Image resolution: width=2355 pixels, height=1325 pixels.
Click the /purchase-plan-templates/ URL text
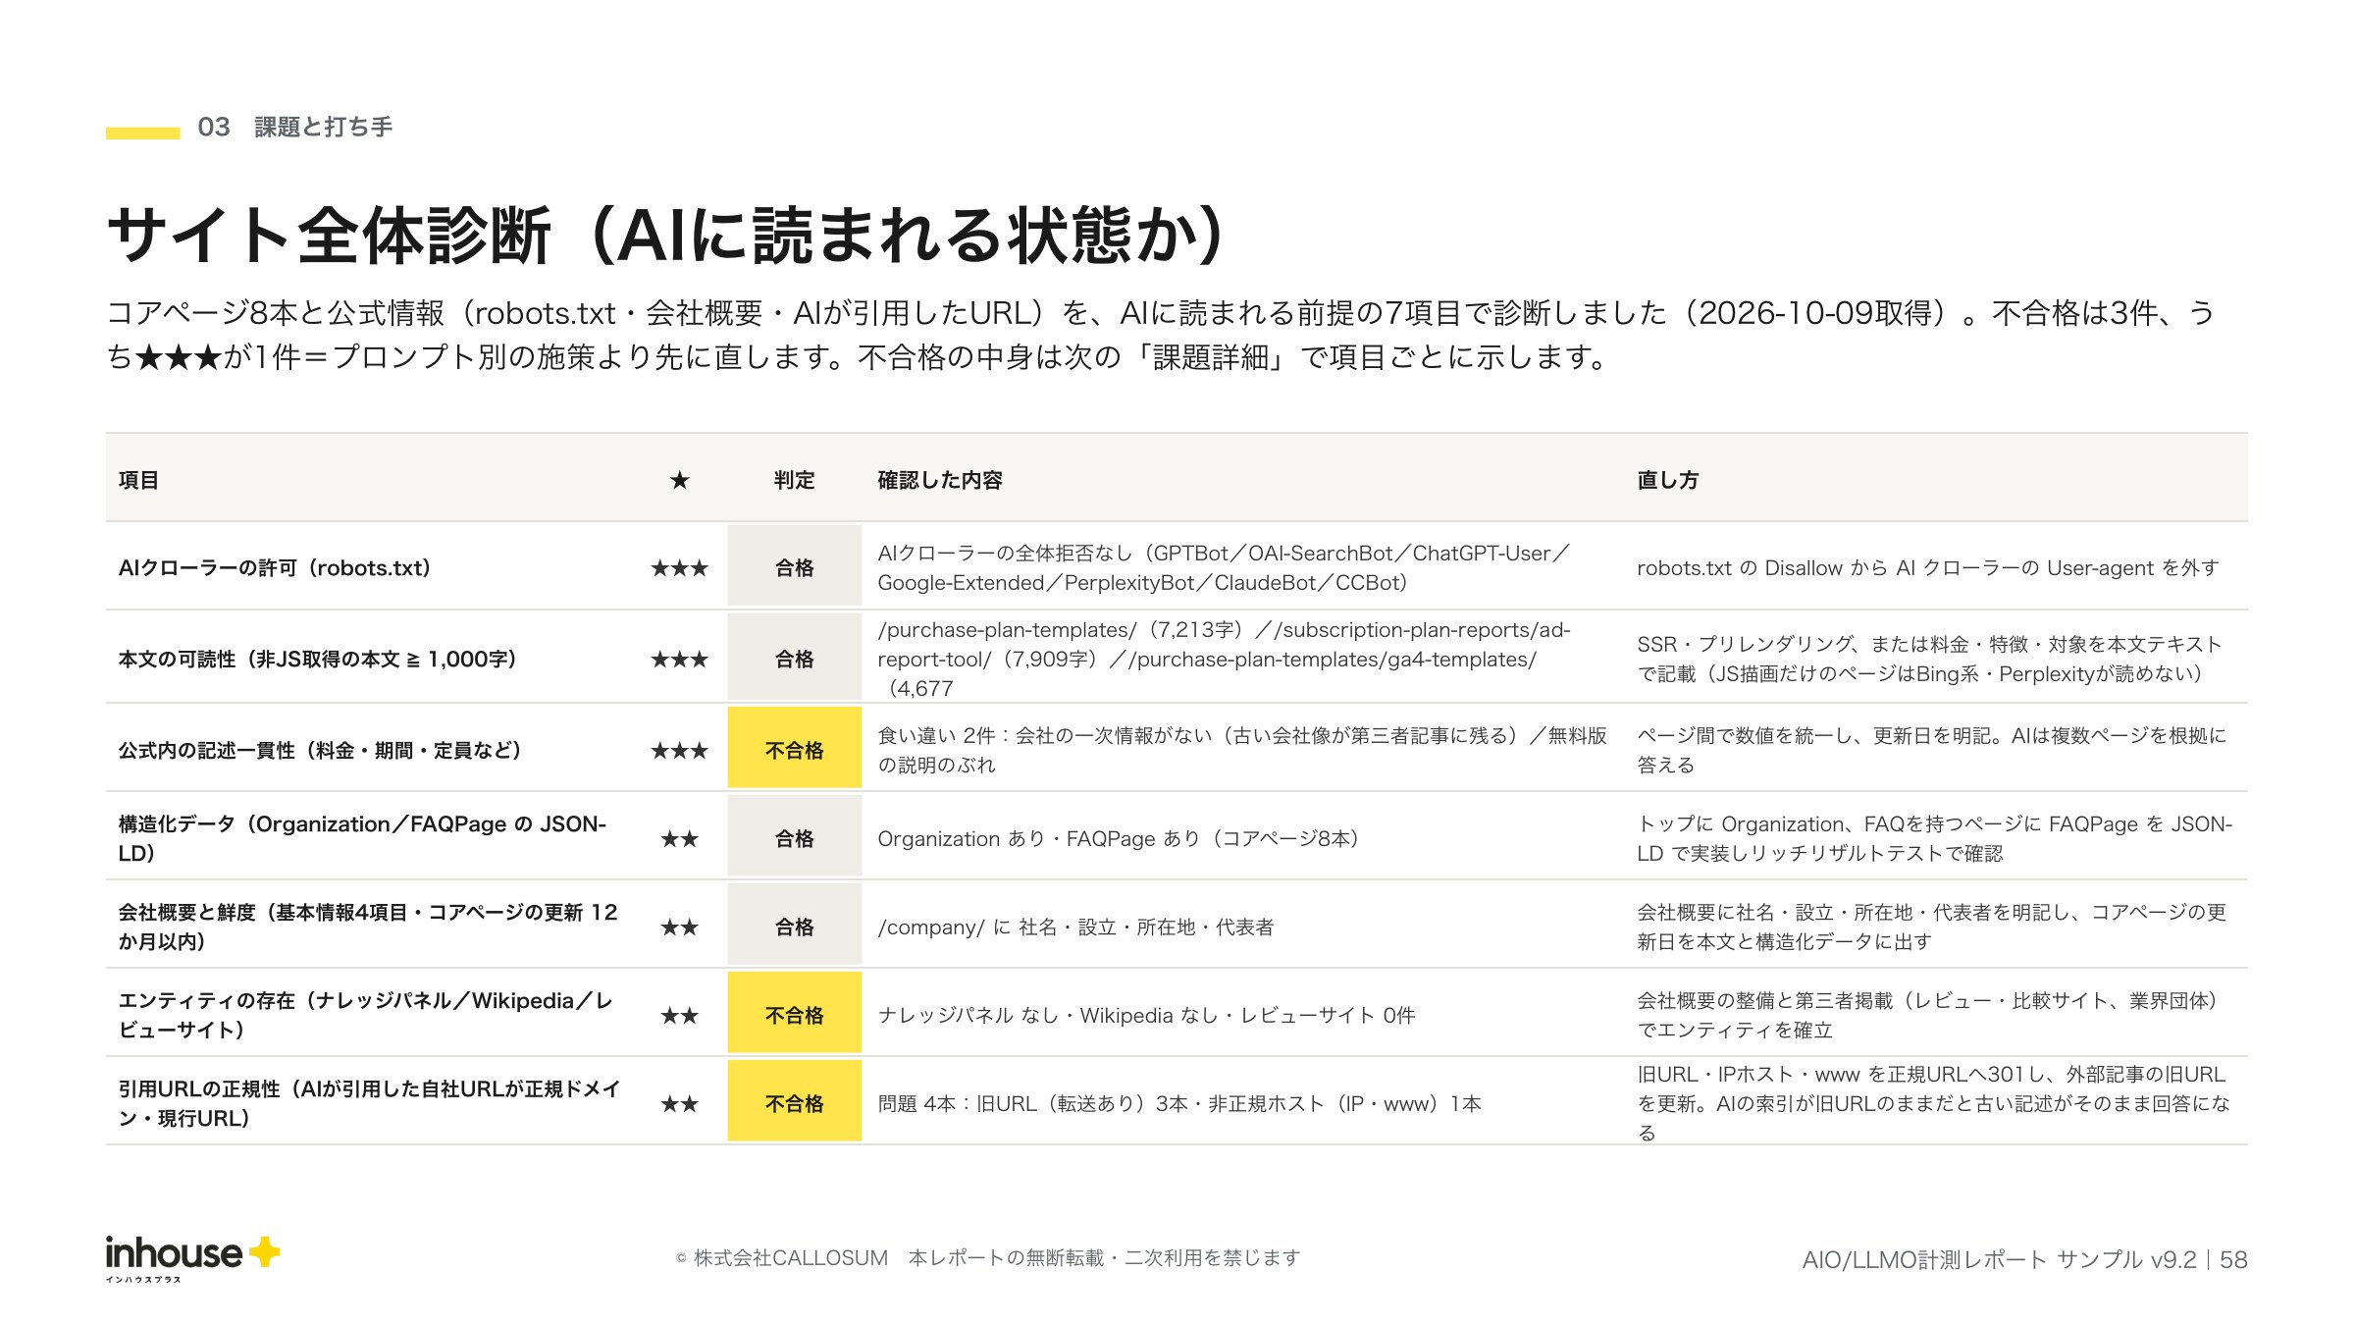[1225, 660]
